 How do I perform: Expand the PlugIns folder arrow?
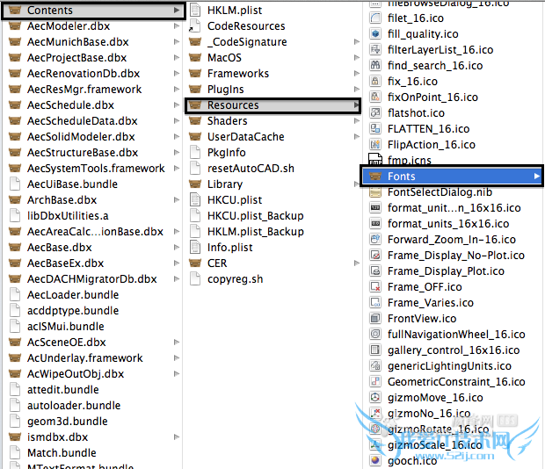click(357, 89)
